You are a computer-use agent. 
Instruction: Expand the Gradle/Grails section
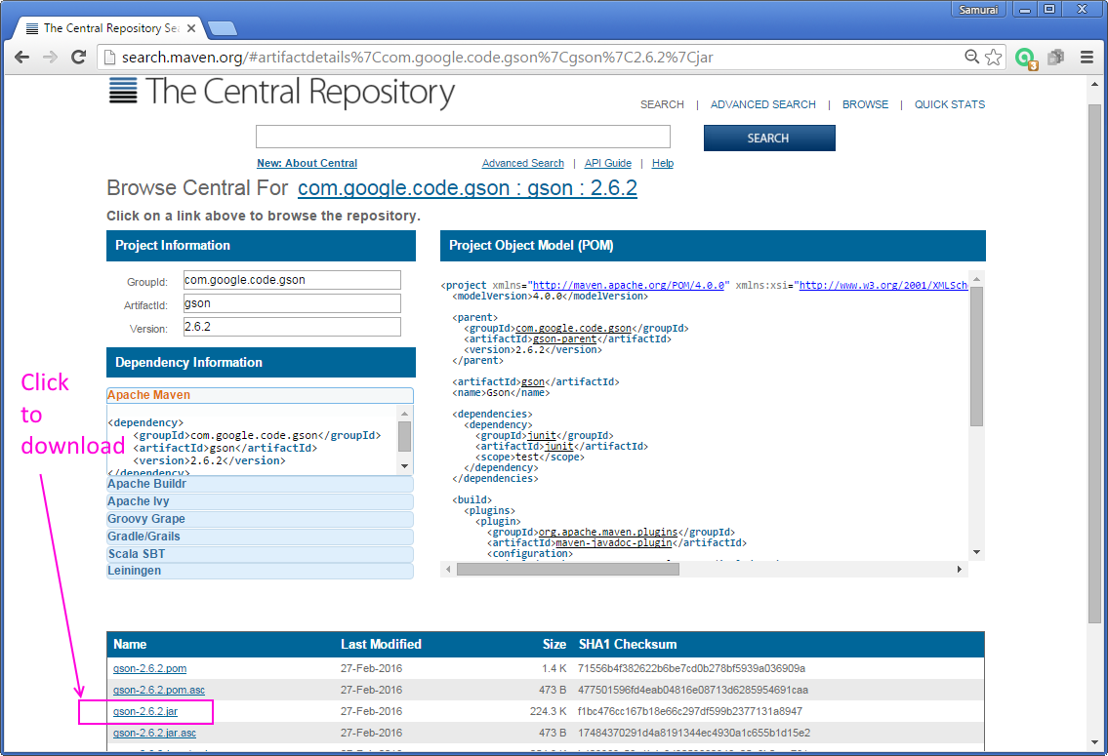260,537
